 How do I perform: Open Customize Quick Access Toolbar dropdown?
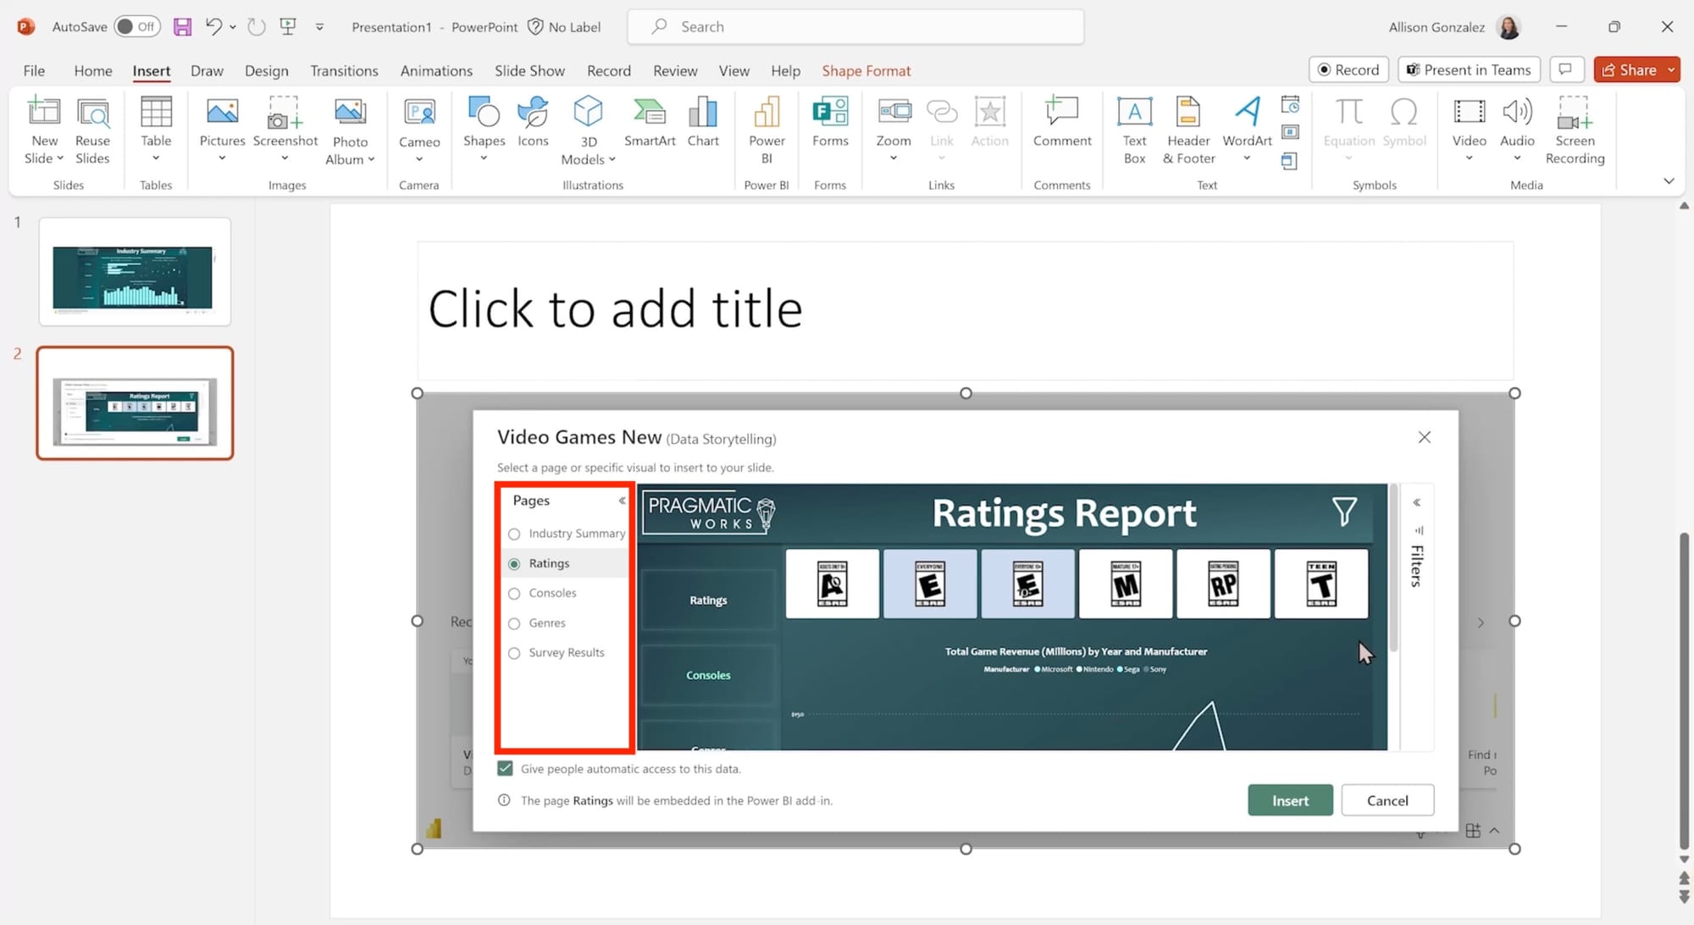pyautogui.click(x=319, y=27)
